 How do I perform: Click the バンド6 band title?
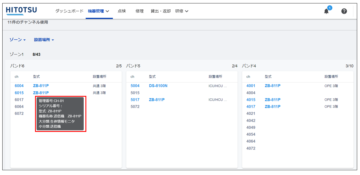[x=17, y=66]
